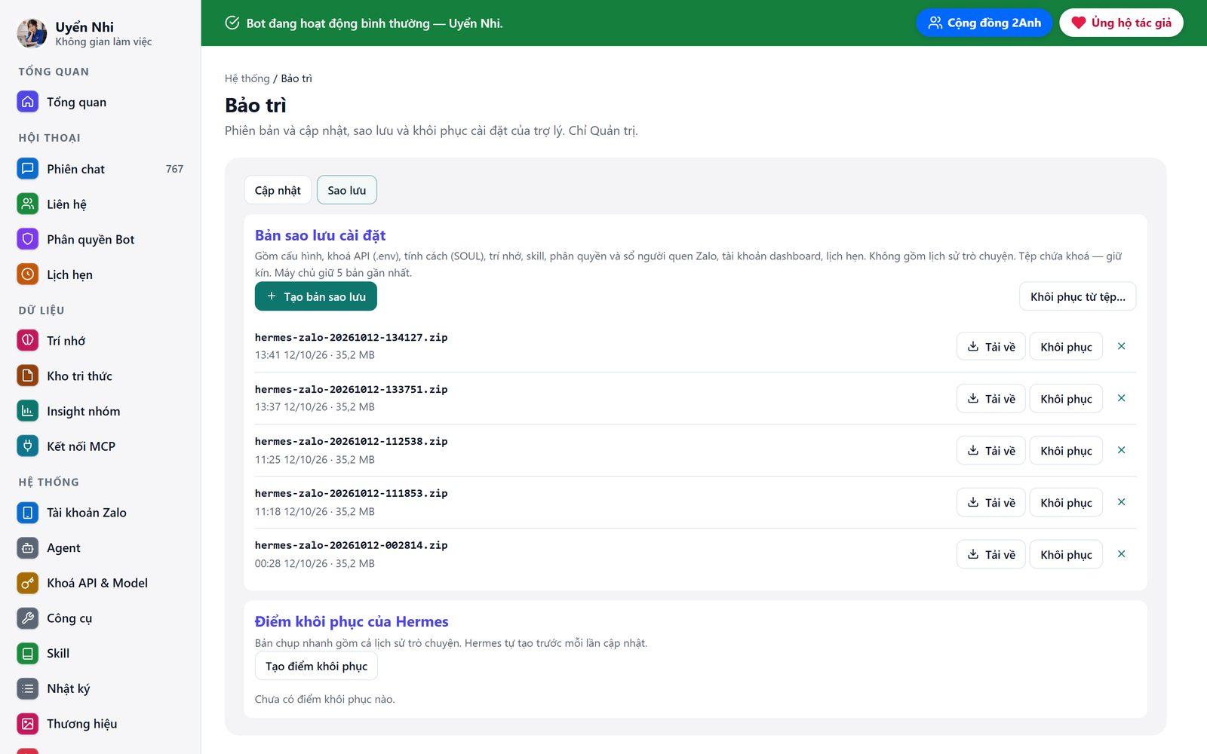1207x754 pixels.
Task: Restore backup hermes-zalo-20261012-111853.zip
Action: [1066, 502]
